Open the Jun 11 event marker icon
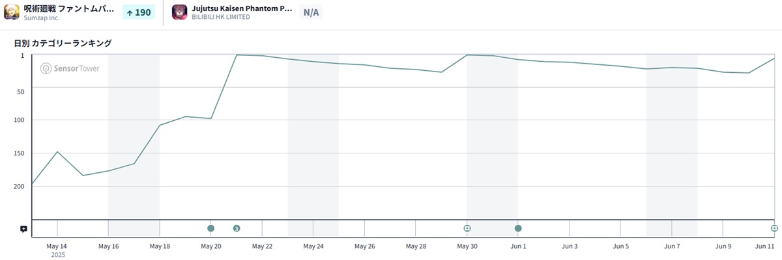Screen dimensions: 782x260 (774, 228)
